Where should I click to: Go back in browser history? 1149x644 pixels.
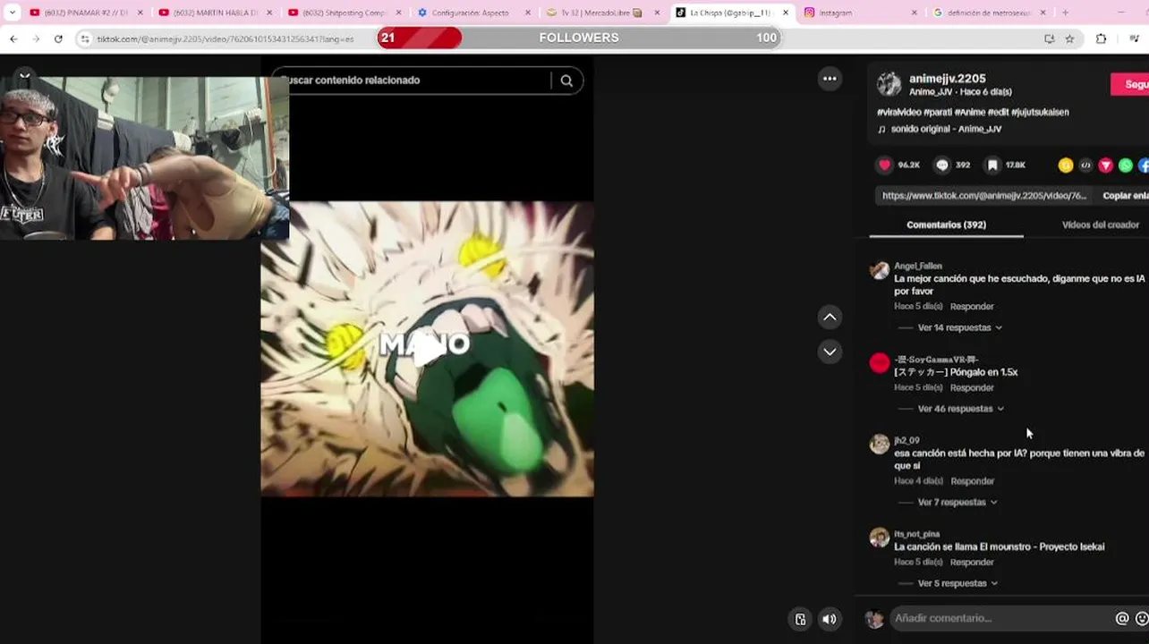[x=13, y=38]
